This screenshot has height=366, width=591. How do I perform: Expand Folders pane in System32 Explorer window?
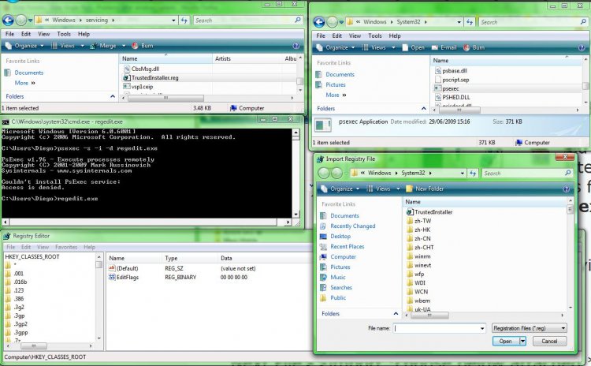pos(424,109)
